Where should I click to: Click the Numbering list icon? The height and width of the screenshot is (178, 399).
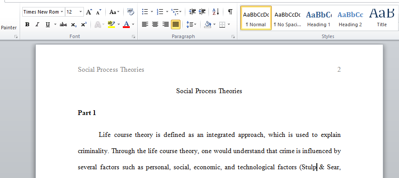coord(160,12)
